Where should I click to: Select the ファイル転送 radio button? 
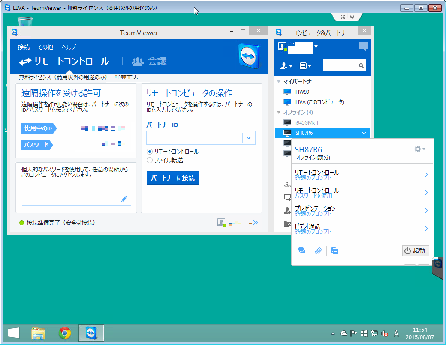150,160
